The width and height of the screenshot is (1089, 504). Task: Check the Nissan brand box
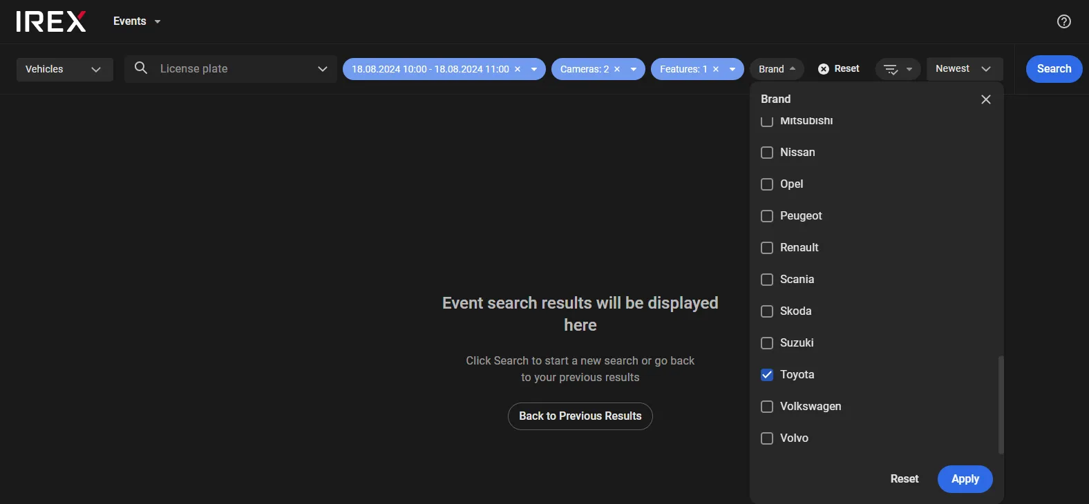(x=767, y=153)
